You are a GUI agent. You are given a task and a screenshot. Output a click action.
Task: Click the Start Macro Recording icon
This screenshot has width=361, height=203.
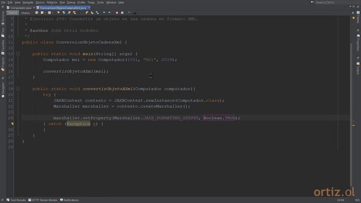pyautogui.click(x=117, y=12)
